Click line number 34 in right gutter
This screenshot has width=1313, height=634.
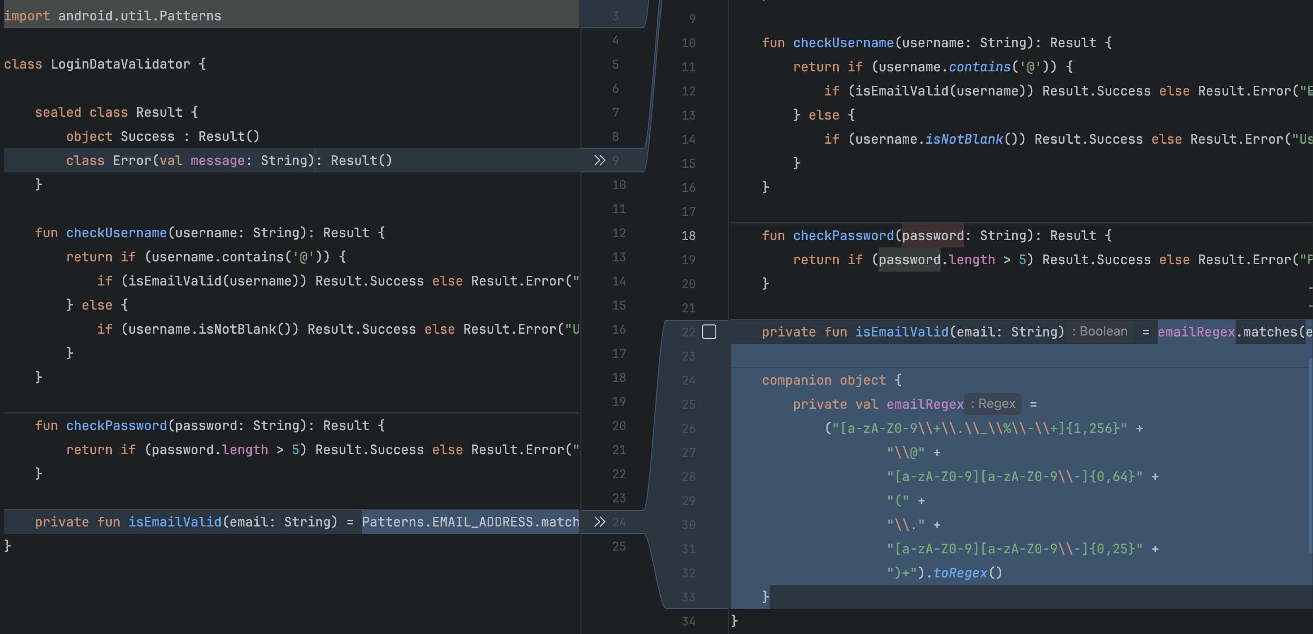[688, 621]
